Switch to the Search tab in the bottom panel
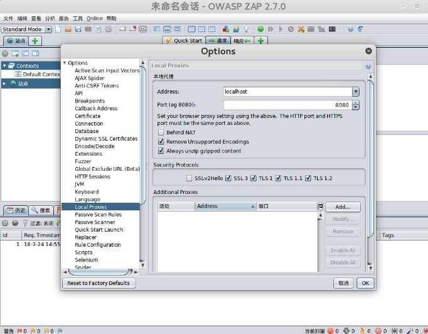Image resolution: width=428 pixels, height=334 pixels. tap(41, 210)
